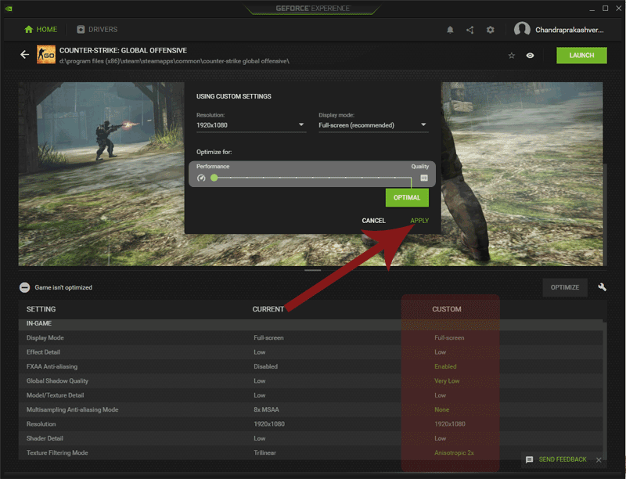Select the FXAA Anti-aliasing setting row

pyautogui.click(x=311, y=366)
